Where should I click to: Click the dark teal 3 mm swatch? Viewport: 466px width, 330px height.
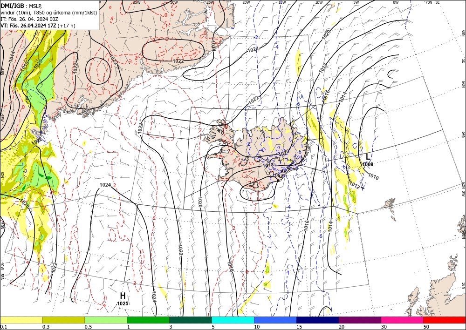[191, 320]
